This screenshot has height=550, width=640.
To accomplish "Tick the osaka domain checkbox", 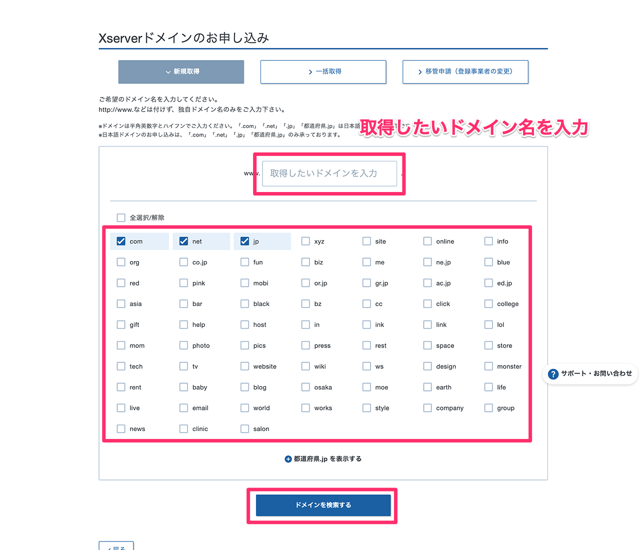I will (x=305, y=387).
